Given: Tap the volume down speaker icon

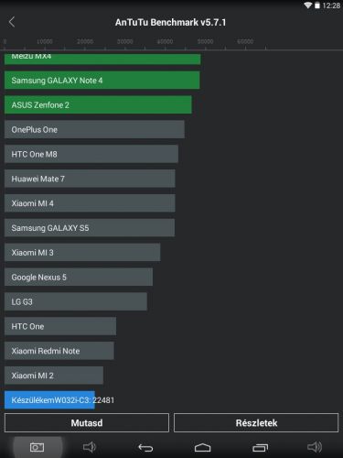Looking at the screenshot, I should pyautogui.click(x=90, y=447).
